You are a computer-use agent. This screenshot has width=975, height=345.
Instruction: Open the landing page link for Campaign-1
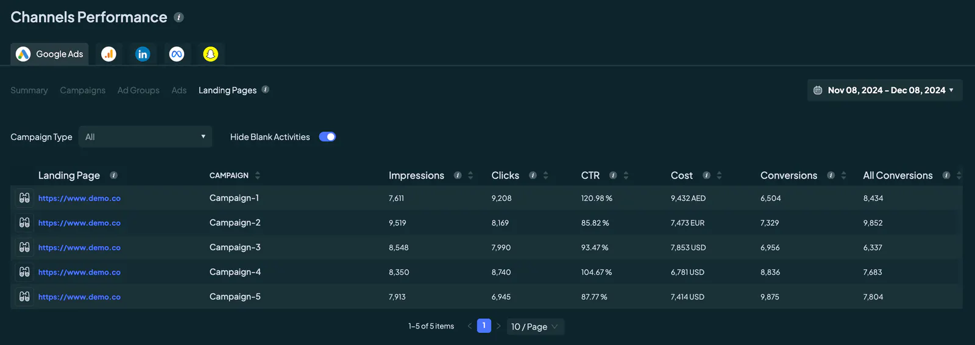click(79, 198)
